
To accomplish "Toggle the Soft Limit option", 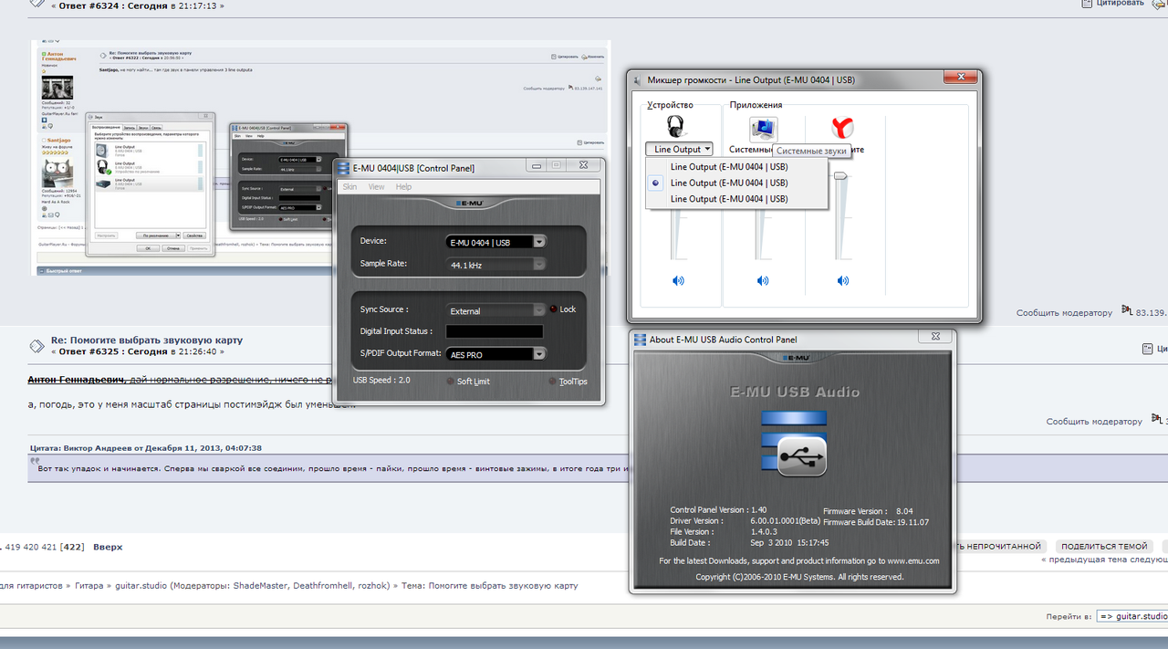I will tap(467, 381).
